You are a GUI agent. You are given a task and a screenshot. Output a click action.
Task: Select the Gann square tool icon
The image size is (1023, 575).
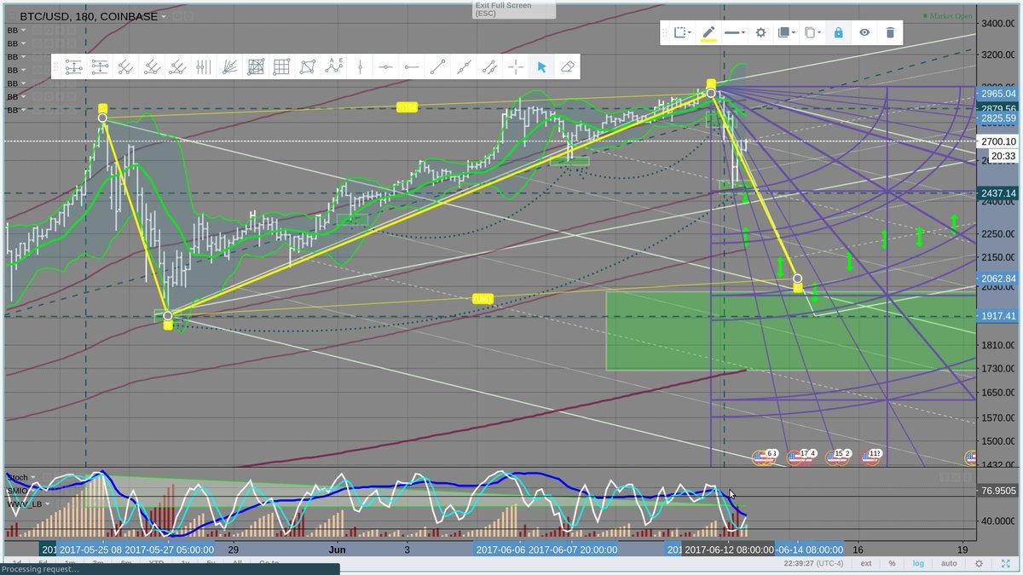[256, 66]
